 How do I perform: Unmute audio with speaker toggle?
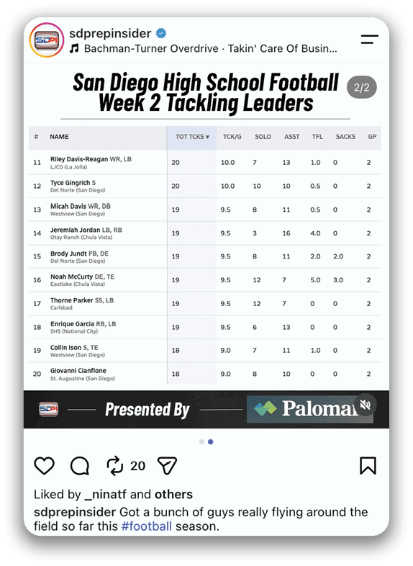pos(366,405)
